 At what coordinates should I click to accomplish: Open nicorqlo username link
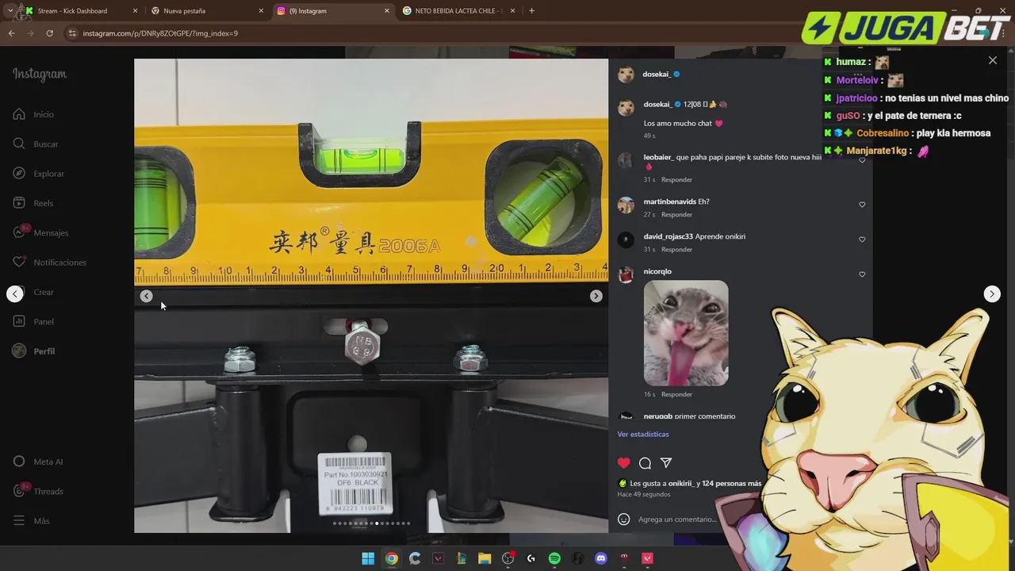click(x=657, y=271)
